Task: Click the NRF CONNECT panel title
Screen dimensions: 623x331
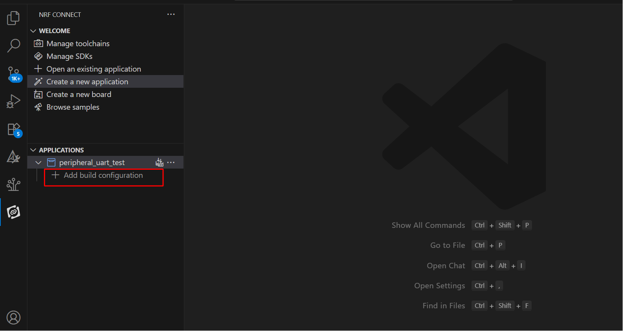Action: [60, 15]
